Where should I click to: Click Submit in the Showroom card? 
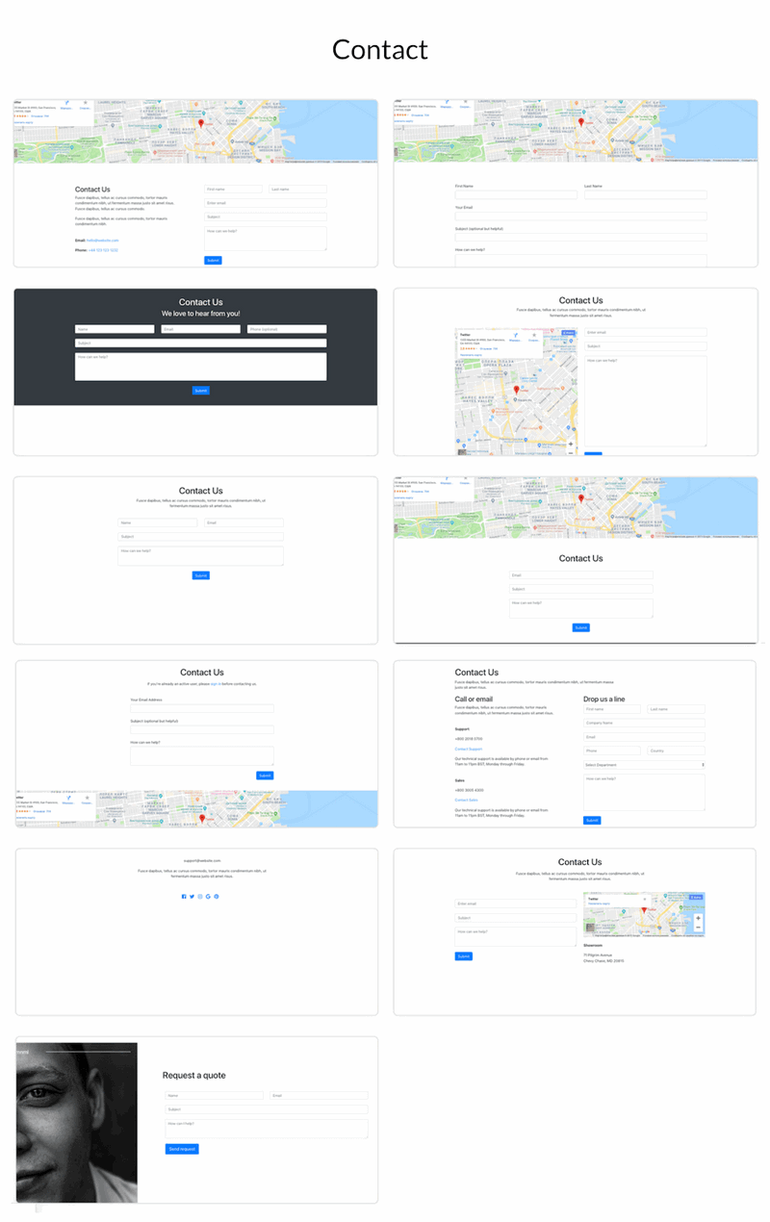tap(464, 956)
